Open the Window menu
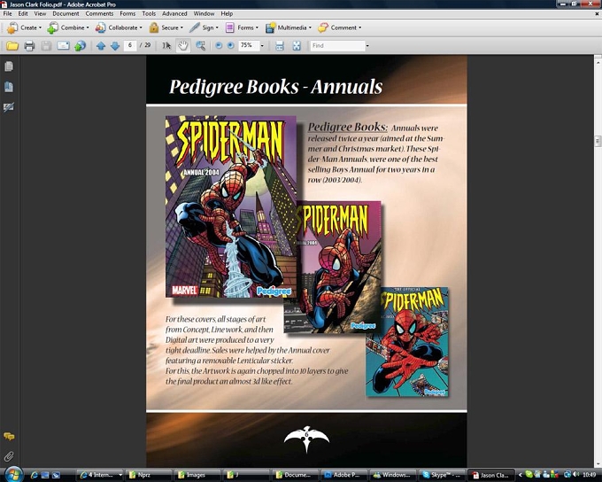 tap(204, 13)
